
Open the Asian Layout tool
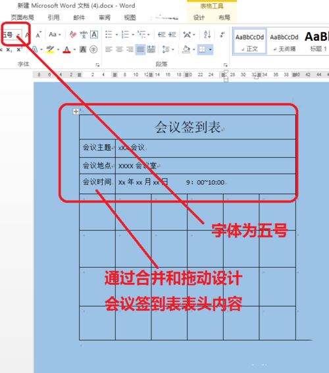187,35
